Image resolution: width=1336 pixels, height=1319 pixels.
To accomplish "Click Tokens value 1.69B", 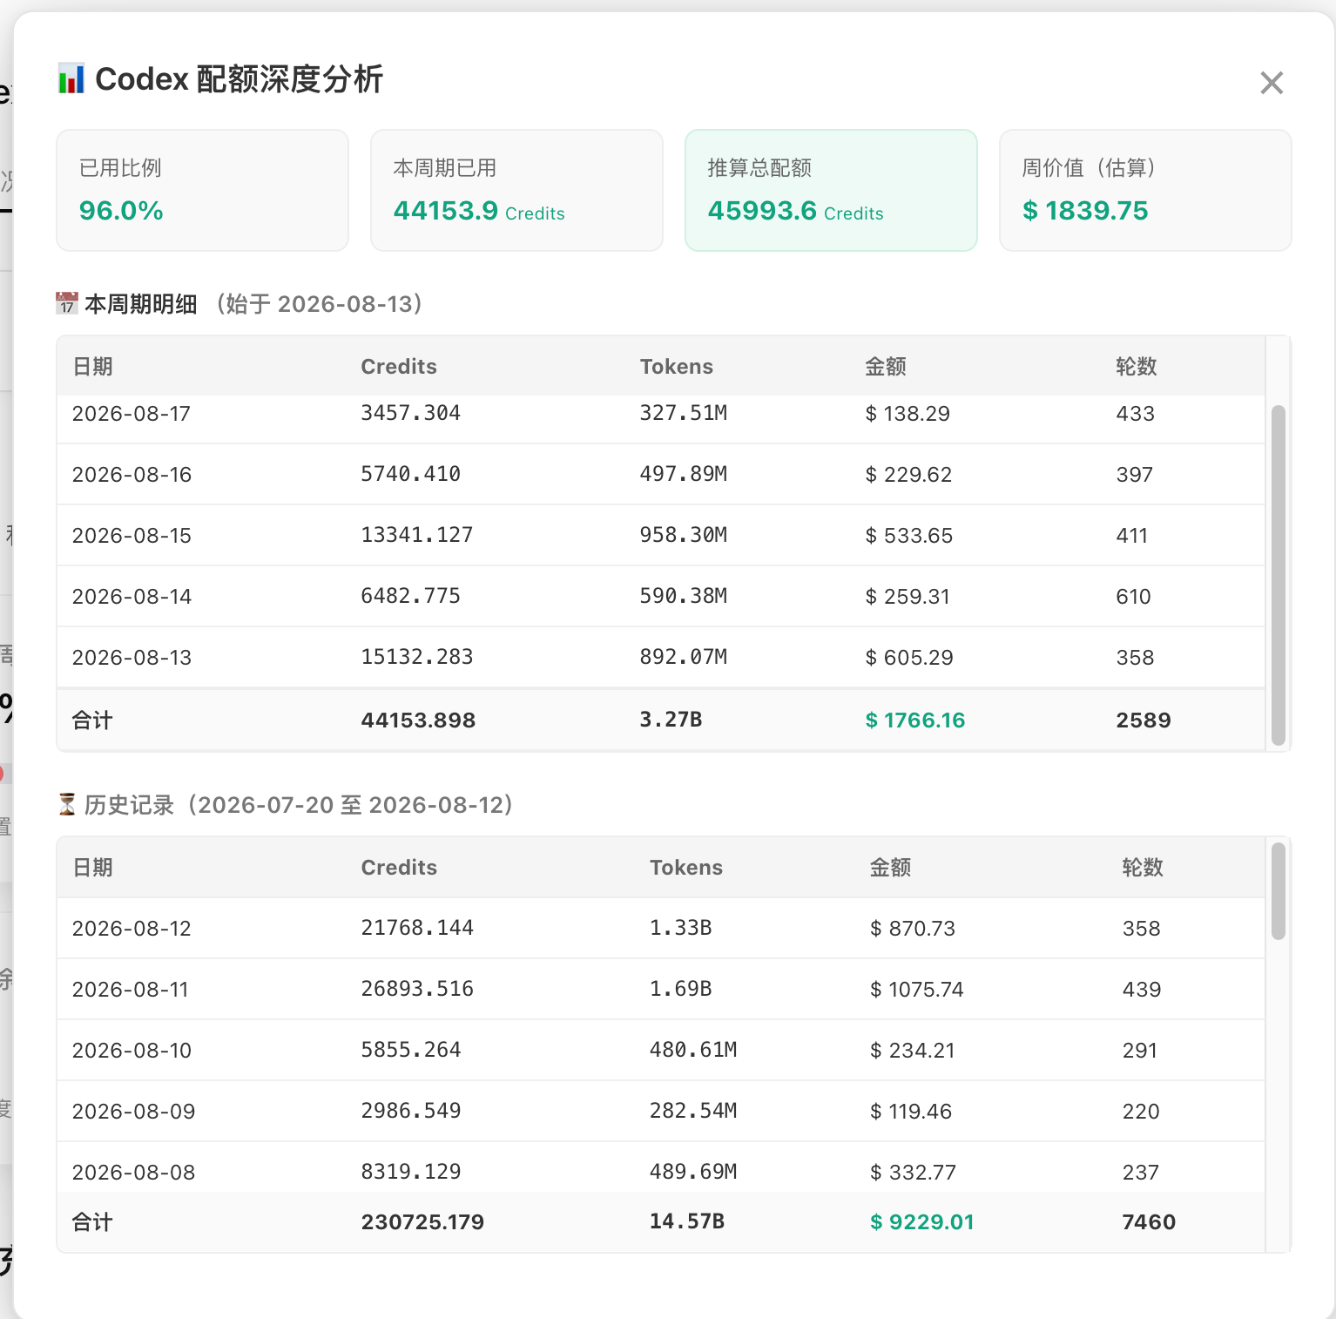I will point(681,989).
